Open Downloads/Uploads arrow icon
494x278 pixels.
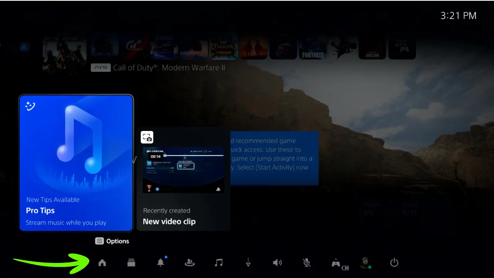coord(248,263)
